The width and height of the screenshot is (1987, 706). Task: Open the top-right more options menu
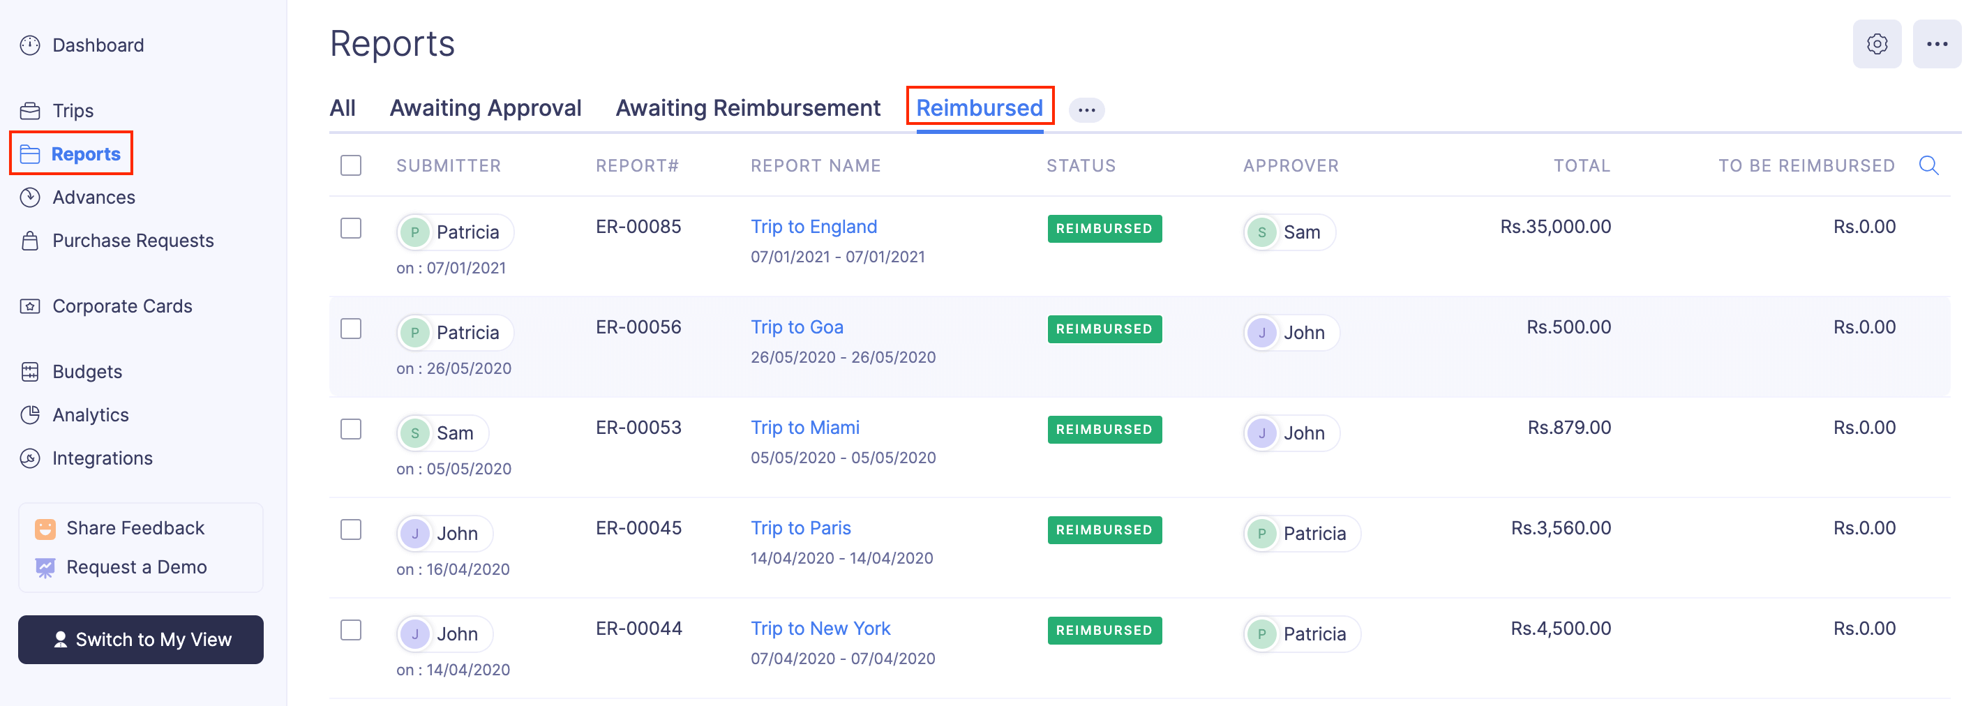coord(1937,44)
